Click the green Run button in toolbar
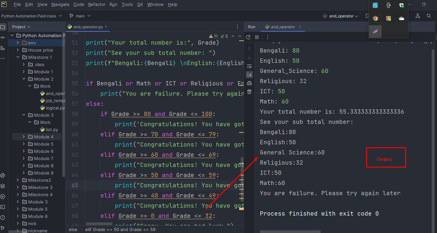Image resolution: width=437 pixels, height=233 pixels. point(367,16)
